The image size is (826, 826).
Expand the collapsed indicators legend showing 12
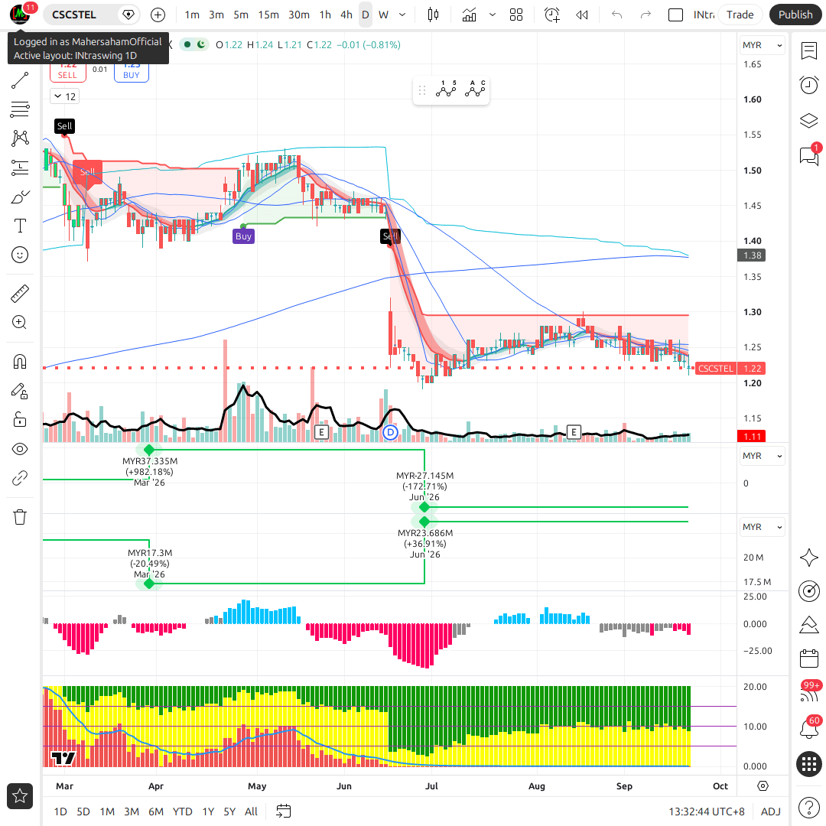tap(65, 96)
